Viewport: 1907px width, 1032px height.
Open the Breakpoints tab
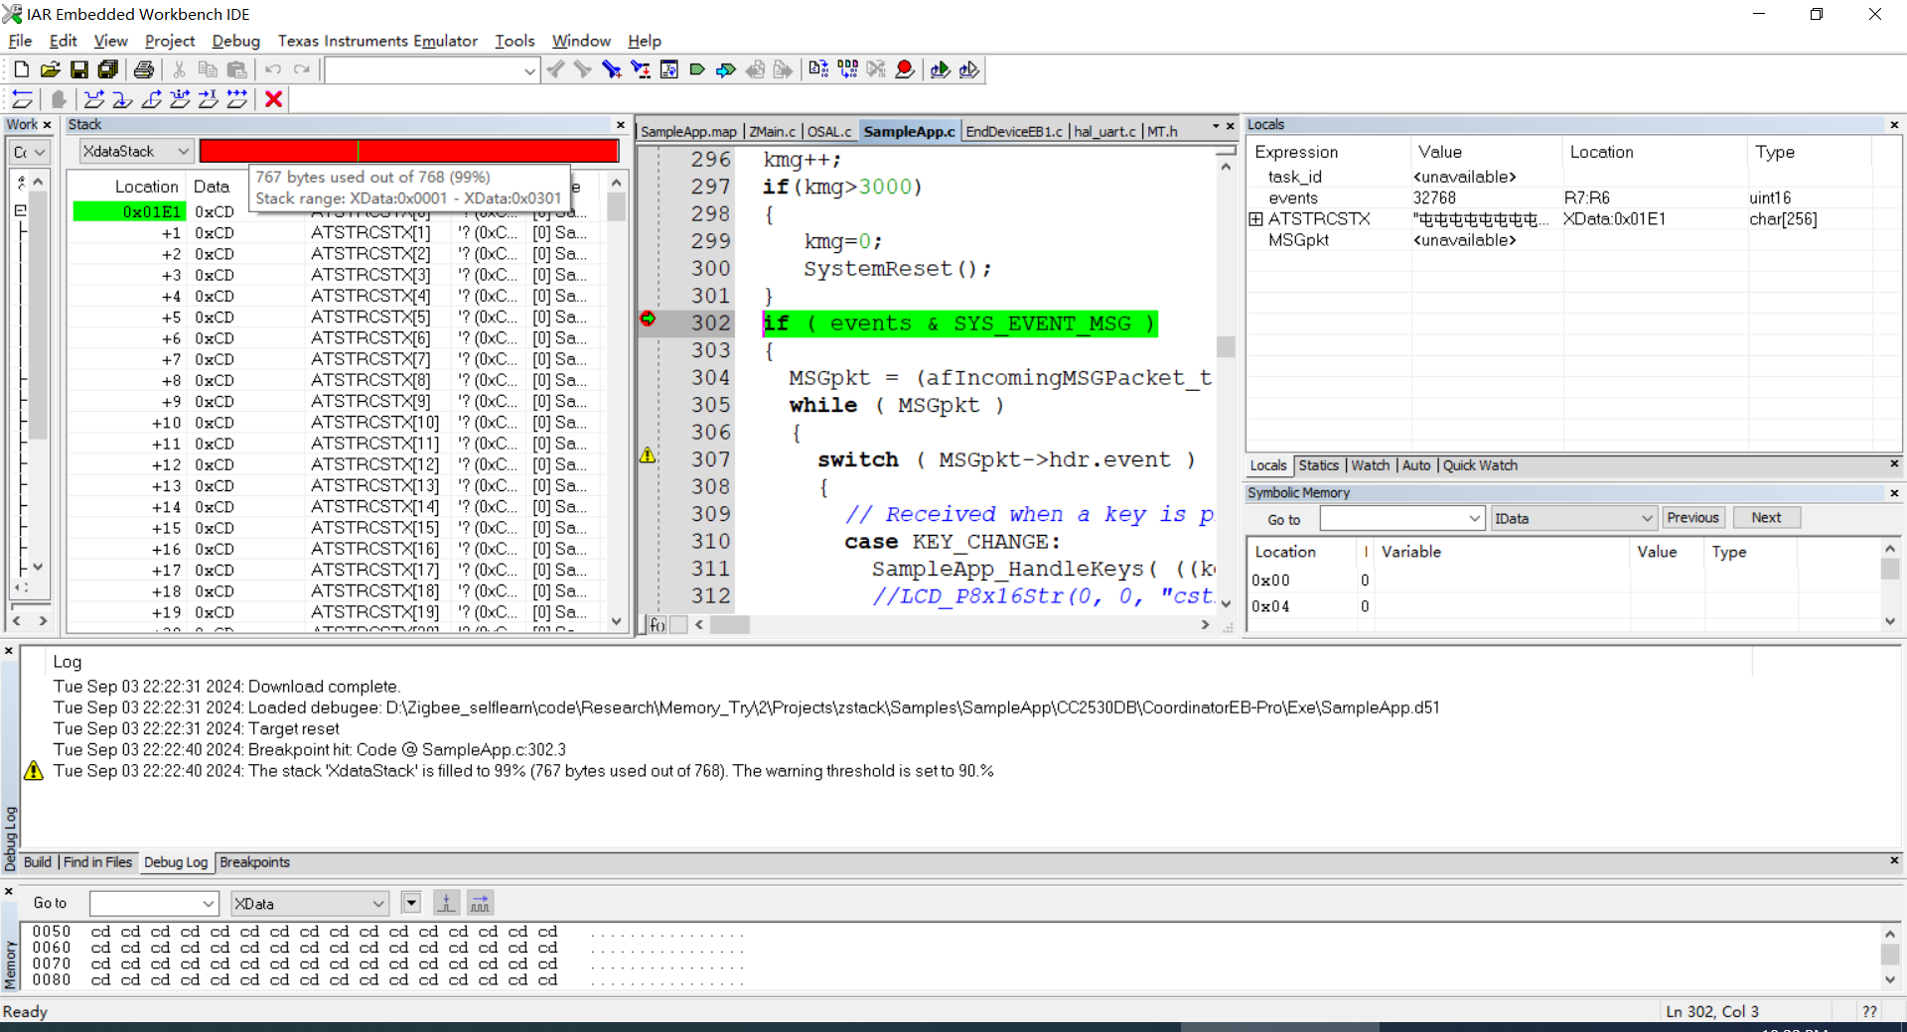click(254, 862)
